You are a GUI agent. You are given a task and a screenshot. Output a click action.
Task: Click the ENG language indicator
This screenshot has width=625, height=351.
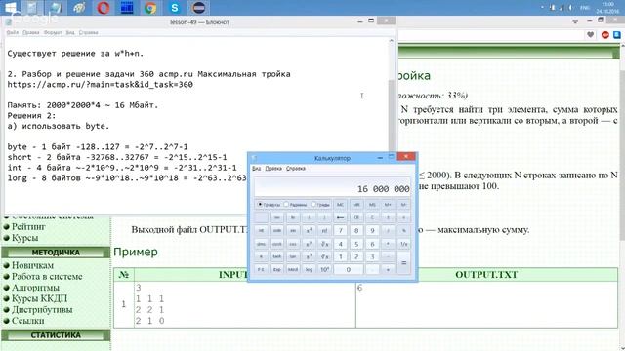click(585, 8)
